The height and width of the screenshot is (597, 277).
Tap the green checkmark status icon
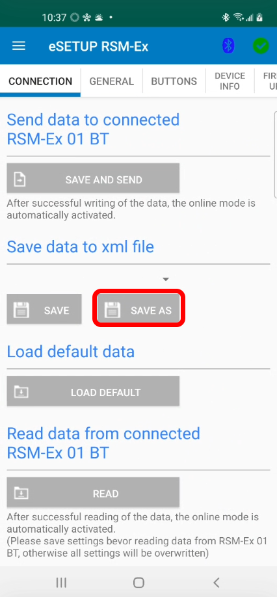[261, 46]
